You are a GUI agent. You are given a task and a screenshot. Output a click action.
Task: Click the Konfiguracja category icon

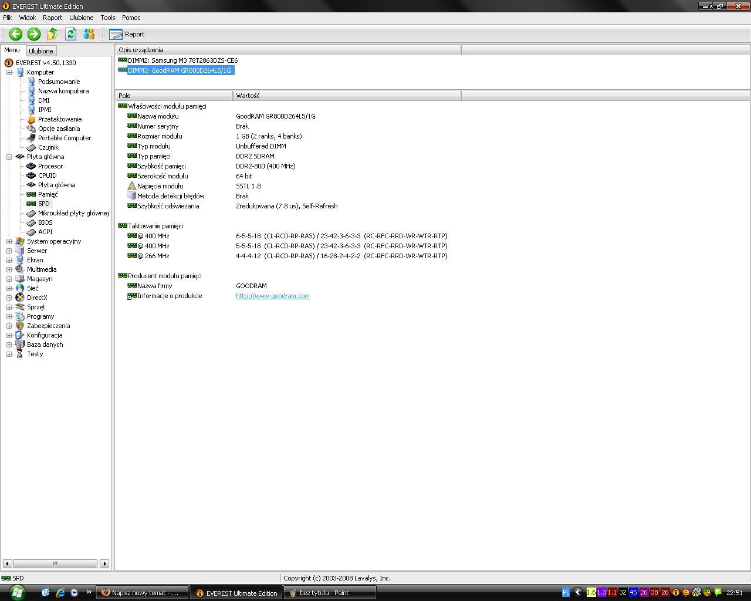pyautogui.click(x=20, y=335)
